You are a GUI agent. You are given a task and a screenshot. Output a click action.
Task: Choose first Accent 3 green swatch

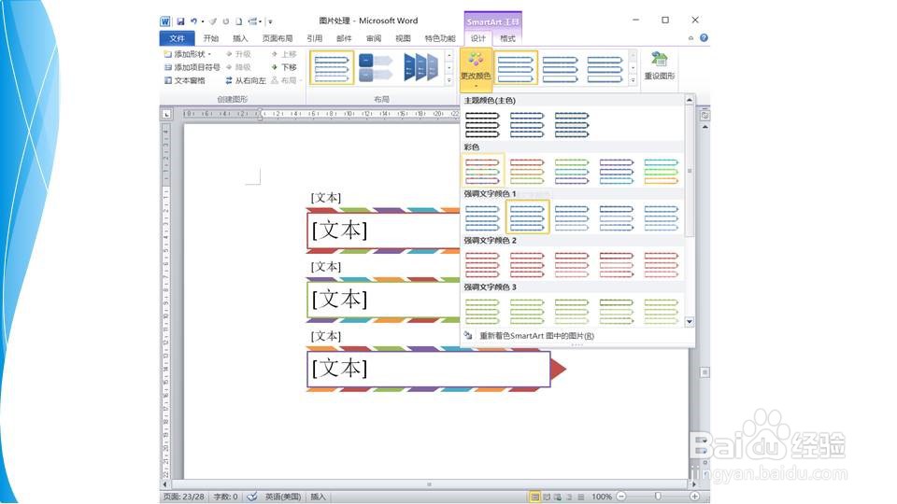(482, 310)
